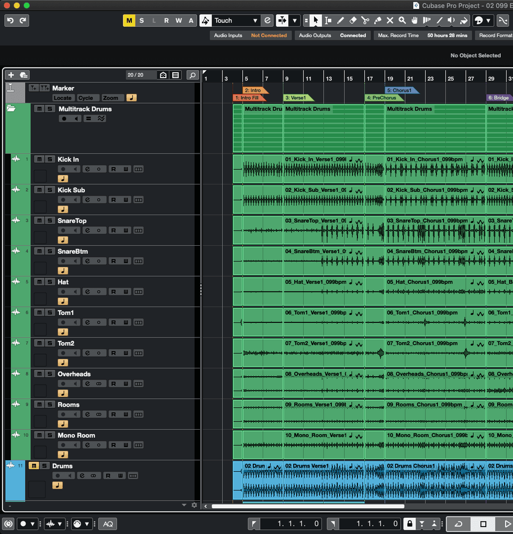Viewport: 513px width, 534px height.
Task: Click the horizontal scrollbar below the timeline
Action: pyautogui.click(x=308, y=506)
